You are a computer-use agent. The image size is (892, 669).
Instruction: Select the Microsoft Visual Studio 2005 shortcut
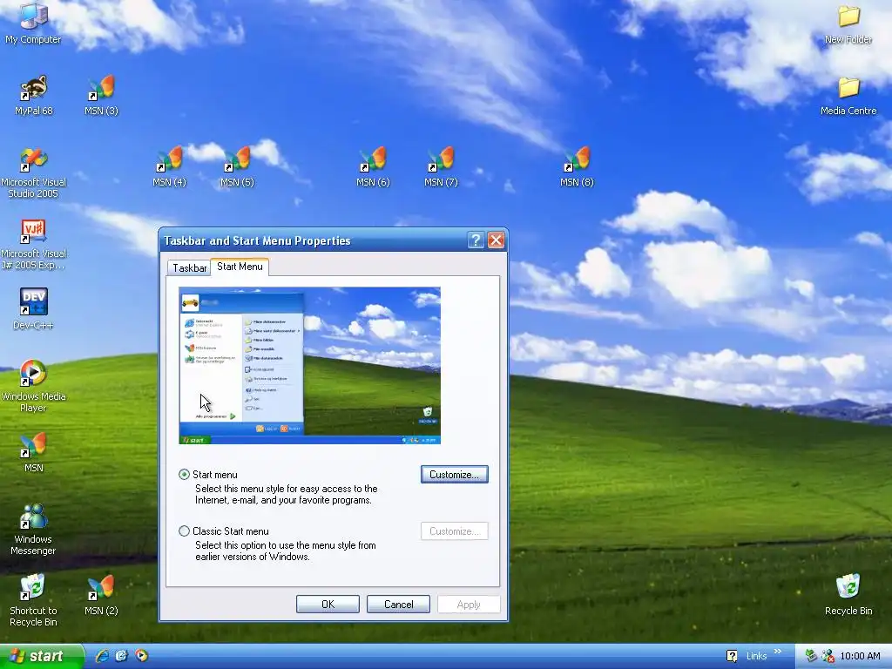tap(33, 172)
